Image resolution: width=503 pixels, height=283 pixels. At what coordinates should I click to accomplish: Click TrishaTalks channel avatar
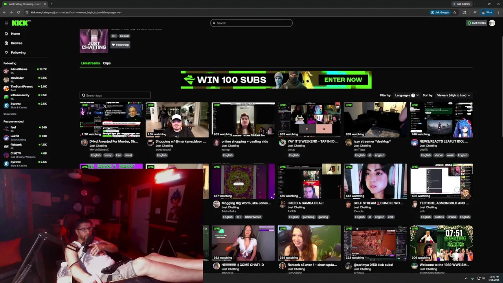point(216,204)
